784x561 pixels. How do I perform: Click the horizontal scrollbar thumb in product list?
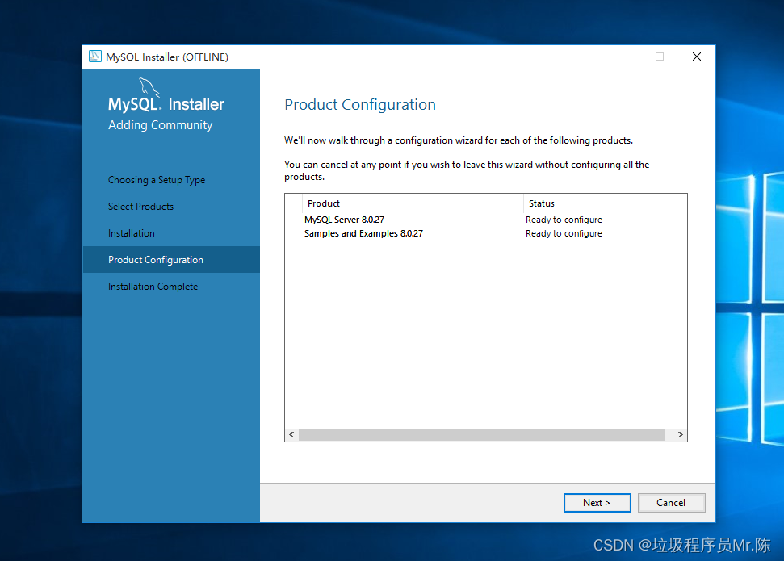pyautogui.click(x=481, y=434)
